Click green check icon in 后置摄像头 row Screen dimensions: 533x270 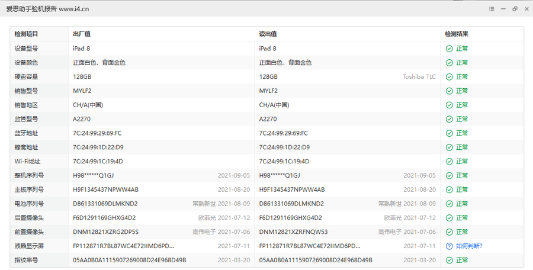click(449, 218)
